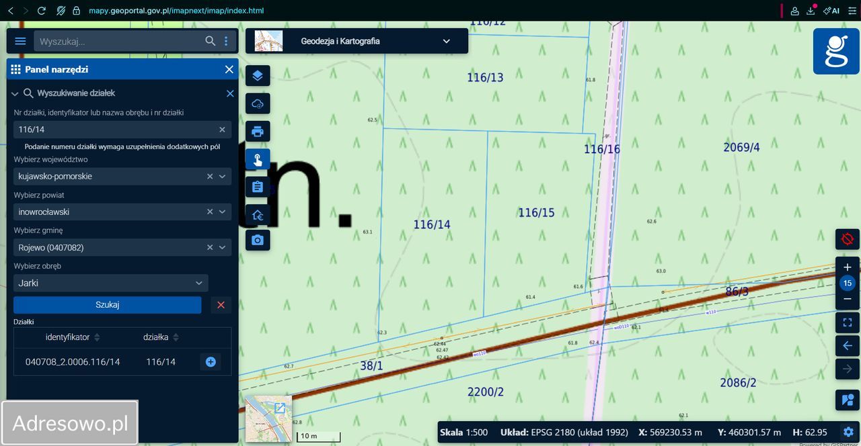Click the Szukaj search button
This screenshot has height=446, width=861.
108,305
